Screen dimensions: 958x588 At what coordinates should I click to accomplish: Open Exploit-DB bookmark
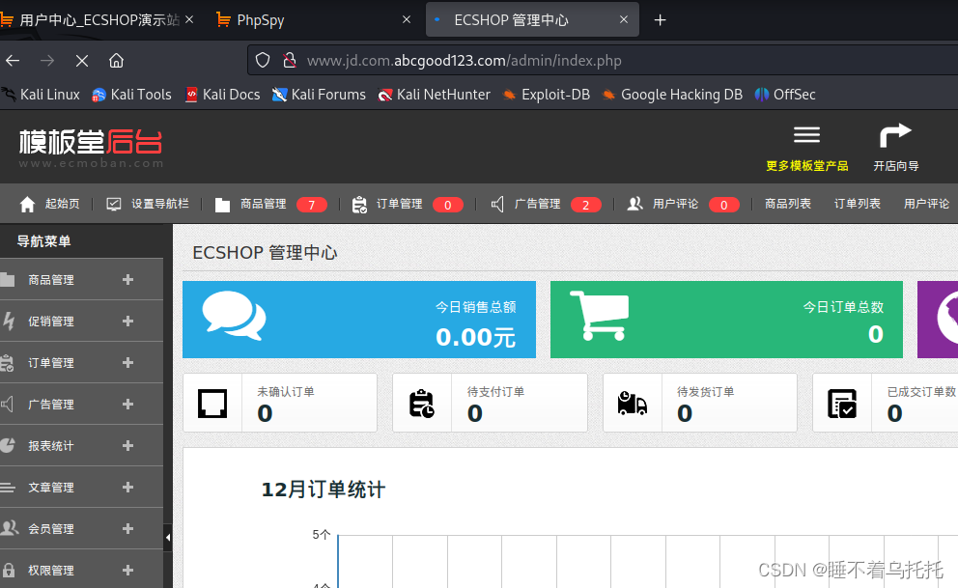[547, 95]
